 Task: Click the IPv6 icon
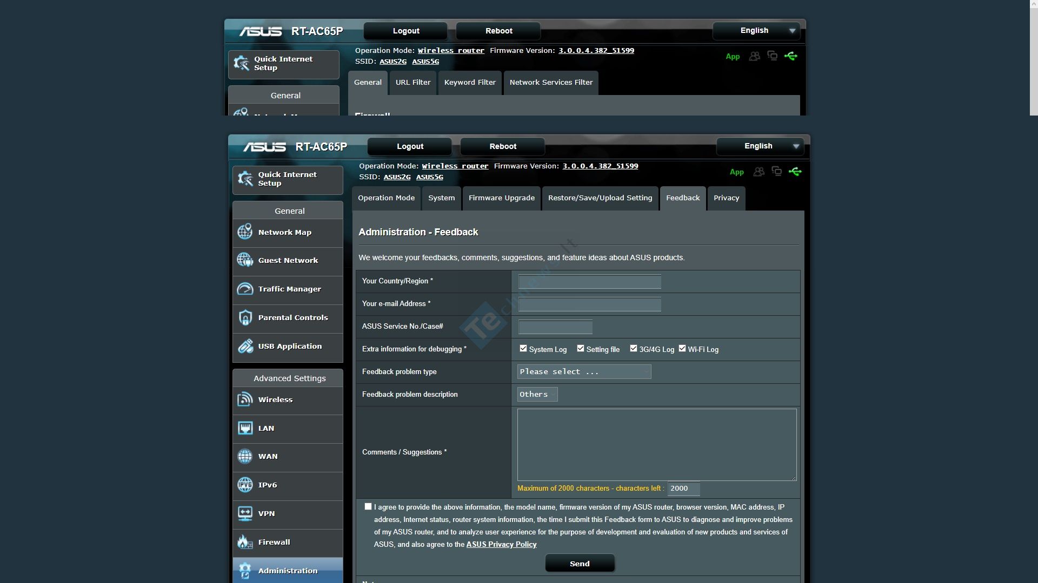245,485
